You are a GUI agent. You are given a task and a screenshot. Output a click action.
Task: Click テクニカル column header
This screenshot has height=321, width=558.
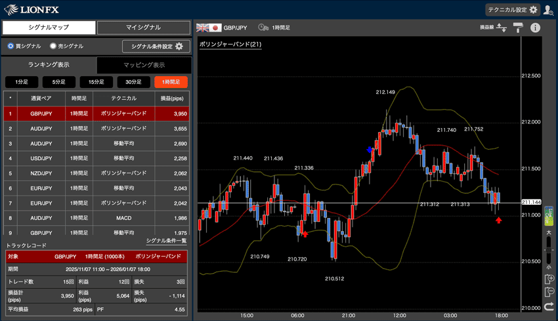point(124,98)
